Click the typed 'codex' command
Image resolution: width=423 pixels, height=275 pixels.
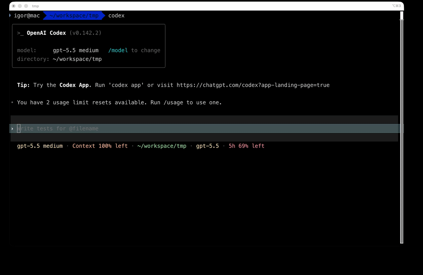[116, 16]
